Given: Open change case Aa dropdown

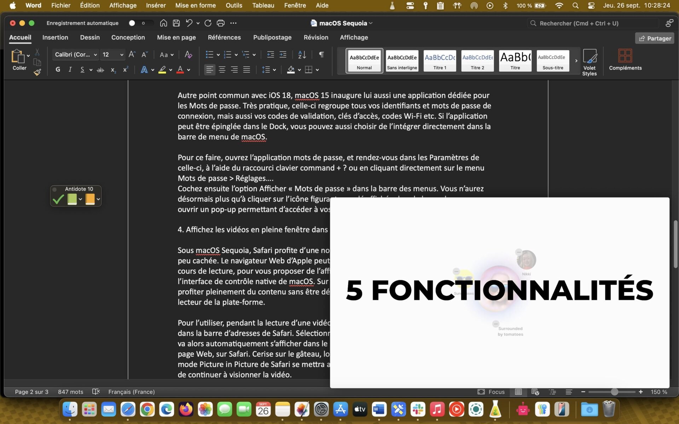Looking at the screenshot, I should click(167, 55).
